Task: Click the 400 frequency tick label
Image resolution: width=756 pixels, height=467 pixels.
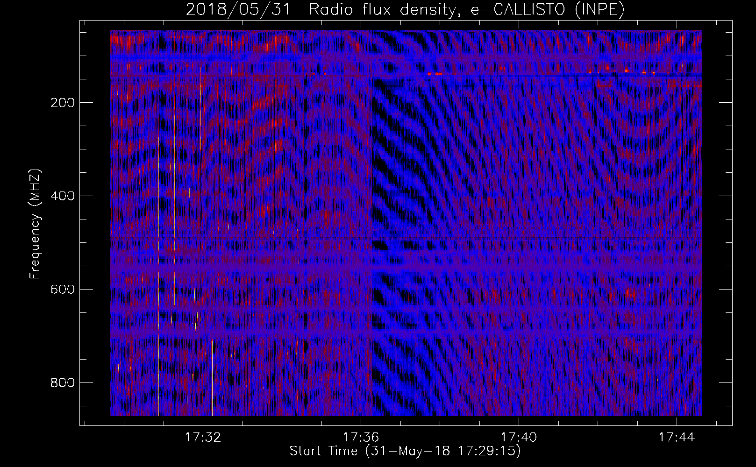Action: tap(62, 196)
